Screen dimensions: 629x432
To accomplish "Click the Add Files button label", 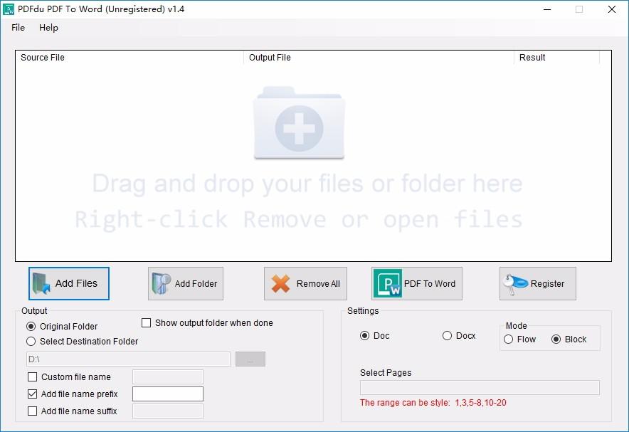I will point(76,283).
